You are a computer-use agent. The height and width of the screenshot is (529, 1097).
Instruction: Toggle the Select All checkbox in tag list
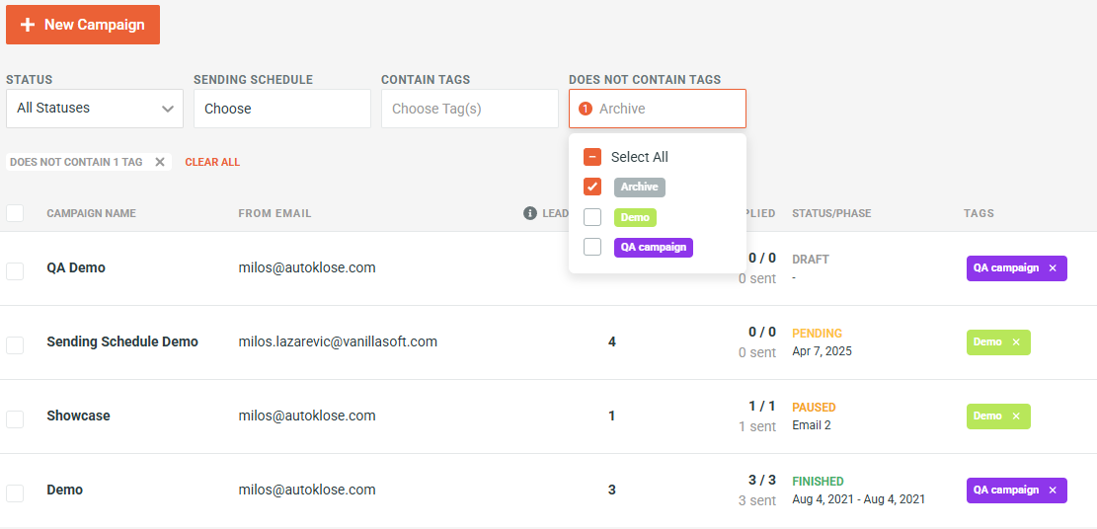point(592,157)
